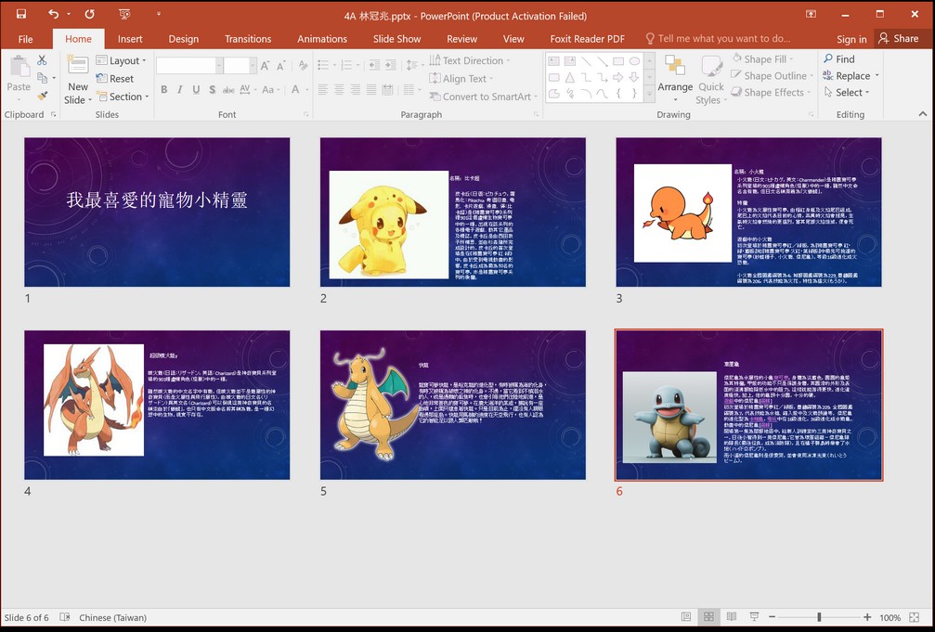Select slide 2 Pikachu thumbnail
Image resolution: width=935 pixels, height=632 pixels.
452,213
